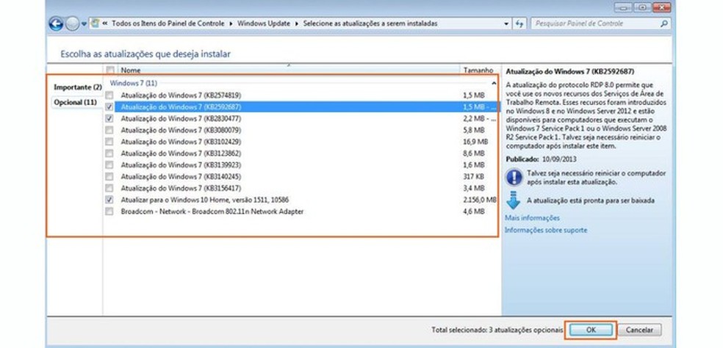Open the 'Informações sobre suporte' link
The image size is (723, 348).
[546, 230]
